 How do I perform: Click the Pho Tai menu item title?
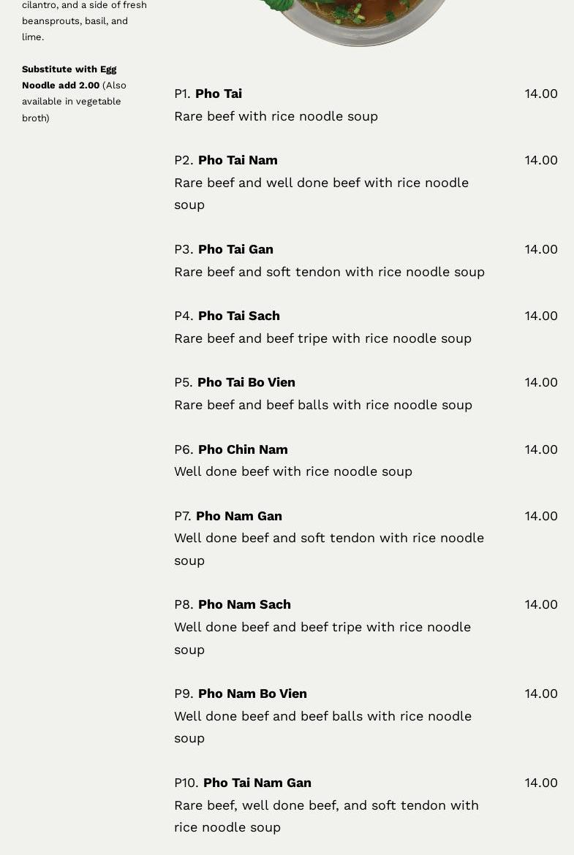[218, 94]
